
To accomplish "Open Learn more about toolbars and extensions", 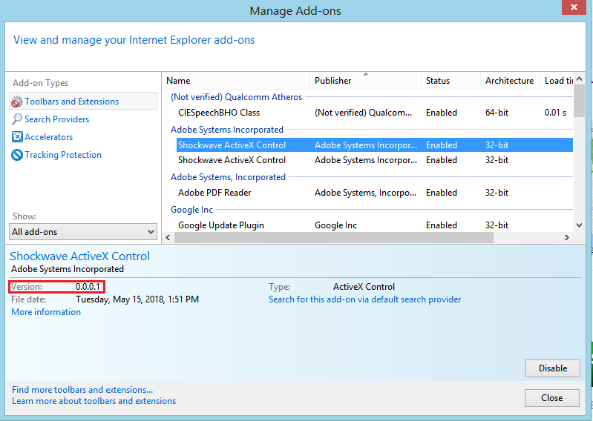I will [x=94, y=401].
